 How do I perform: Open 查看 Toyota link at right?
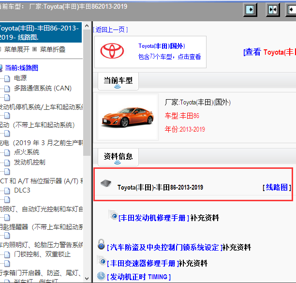(269, 52)
